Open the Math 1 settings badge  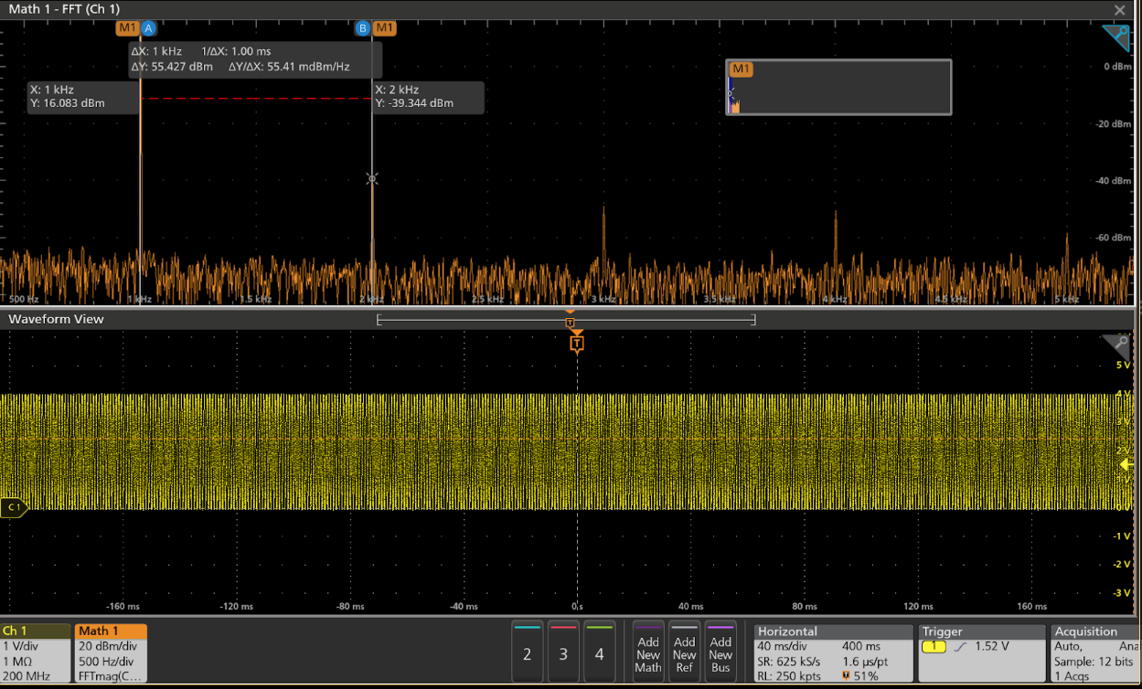tap(111, 652)
